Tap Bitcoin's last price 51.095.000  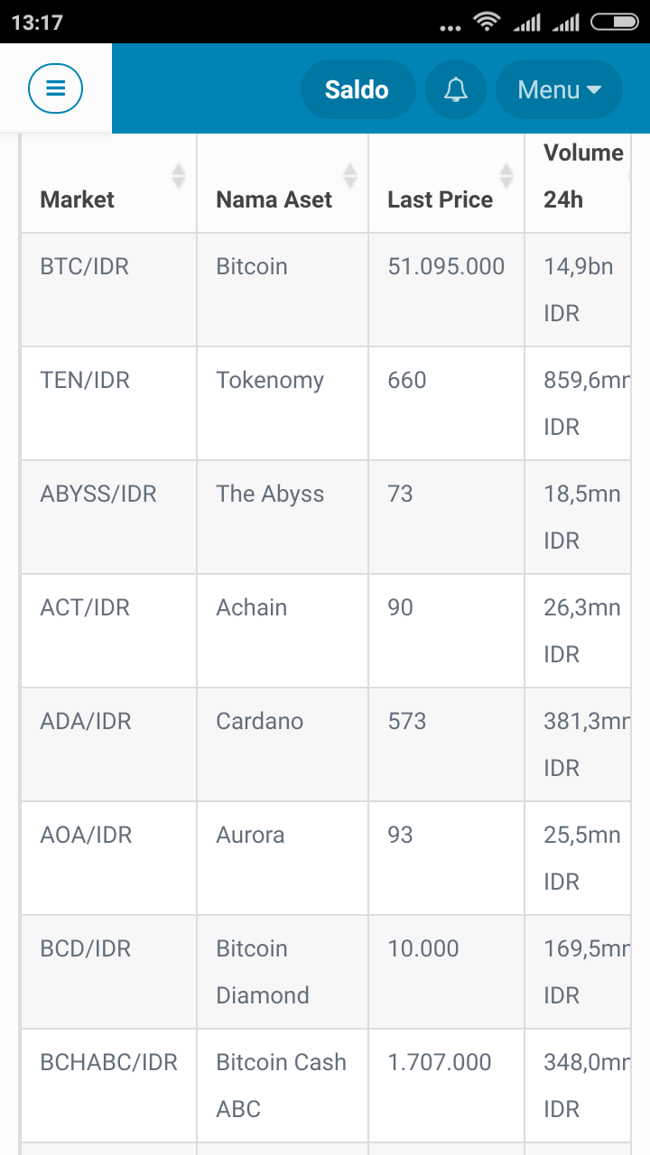tap(446, 266)
